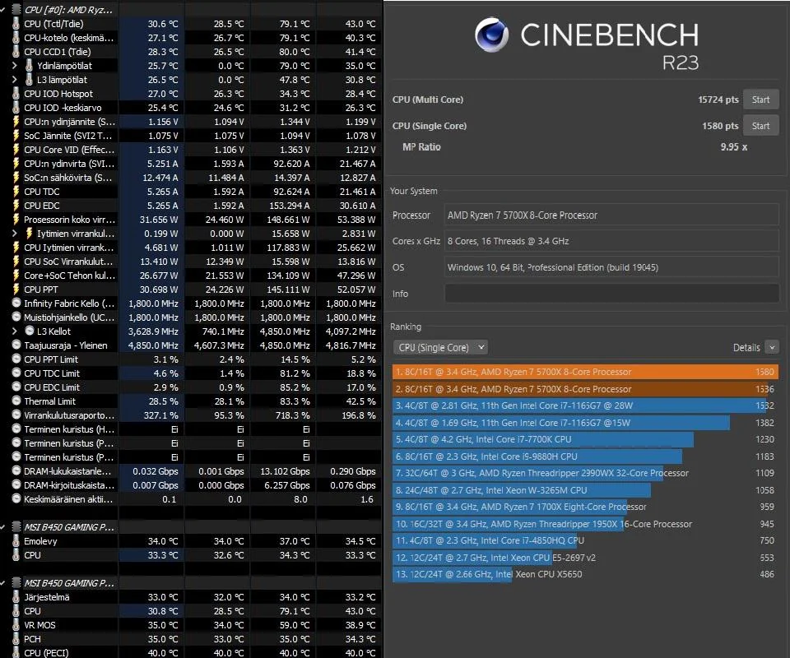Click the lightning icon beside SoC Jännite
Viewport: 790px width, 658px height.
[x=16, y=136]
